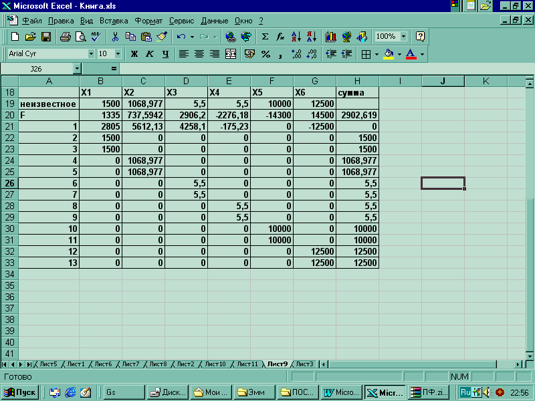The image size is (535, 401).
Task: Open the Данные menu
Action: coord(214,21)
